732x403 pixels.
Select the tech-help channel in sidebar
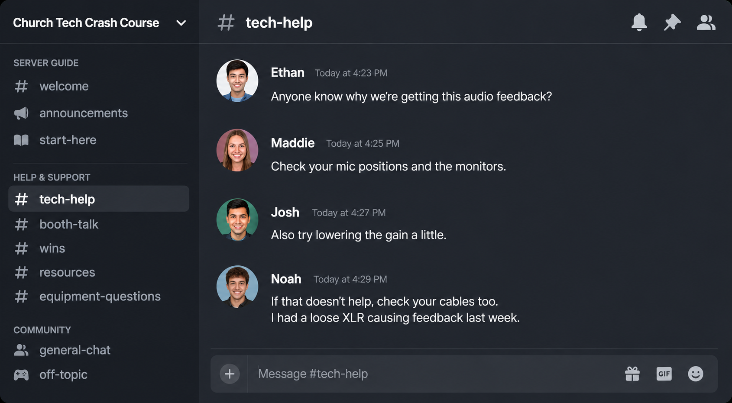point(99,199)
